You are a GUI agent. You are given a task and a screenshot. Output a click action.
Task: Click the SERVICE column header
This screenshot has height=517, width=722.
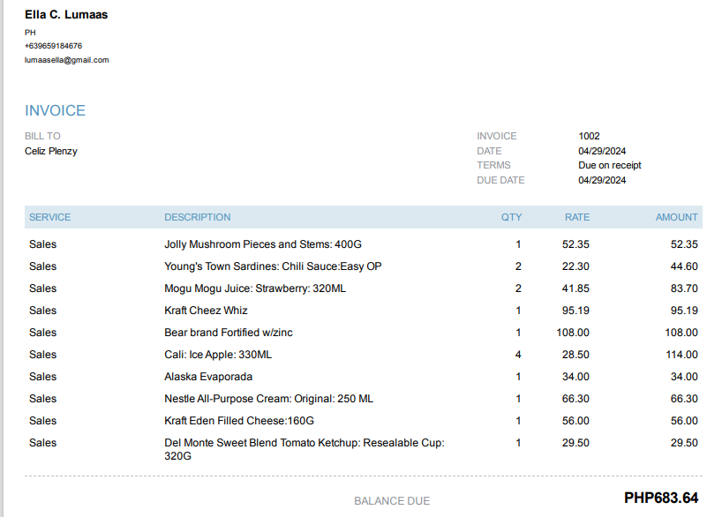click(x=50, y=217)
